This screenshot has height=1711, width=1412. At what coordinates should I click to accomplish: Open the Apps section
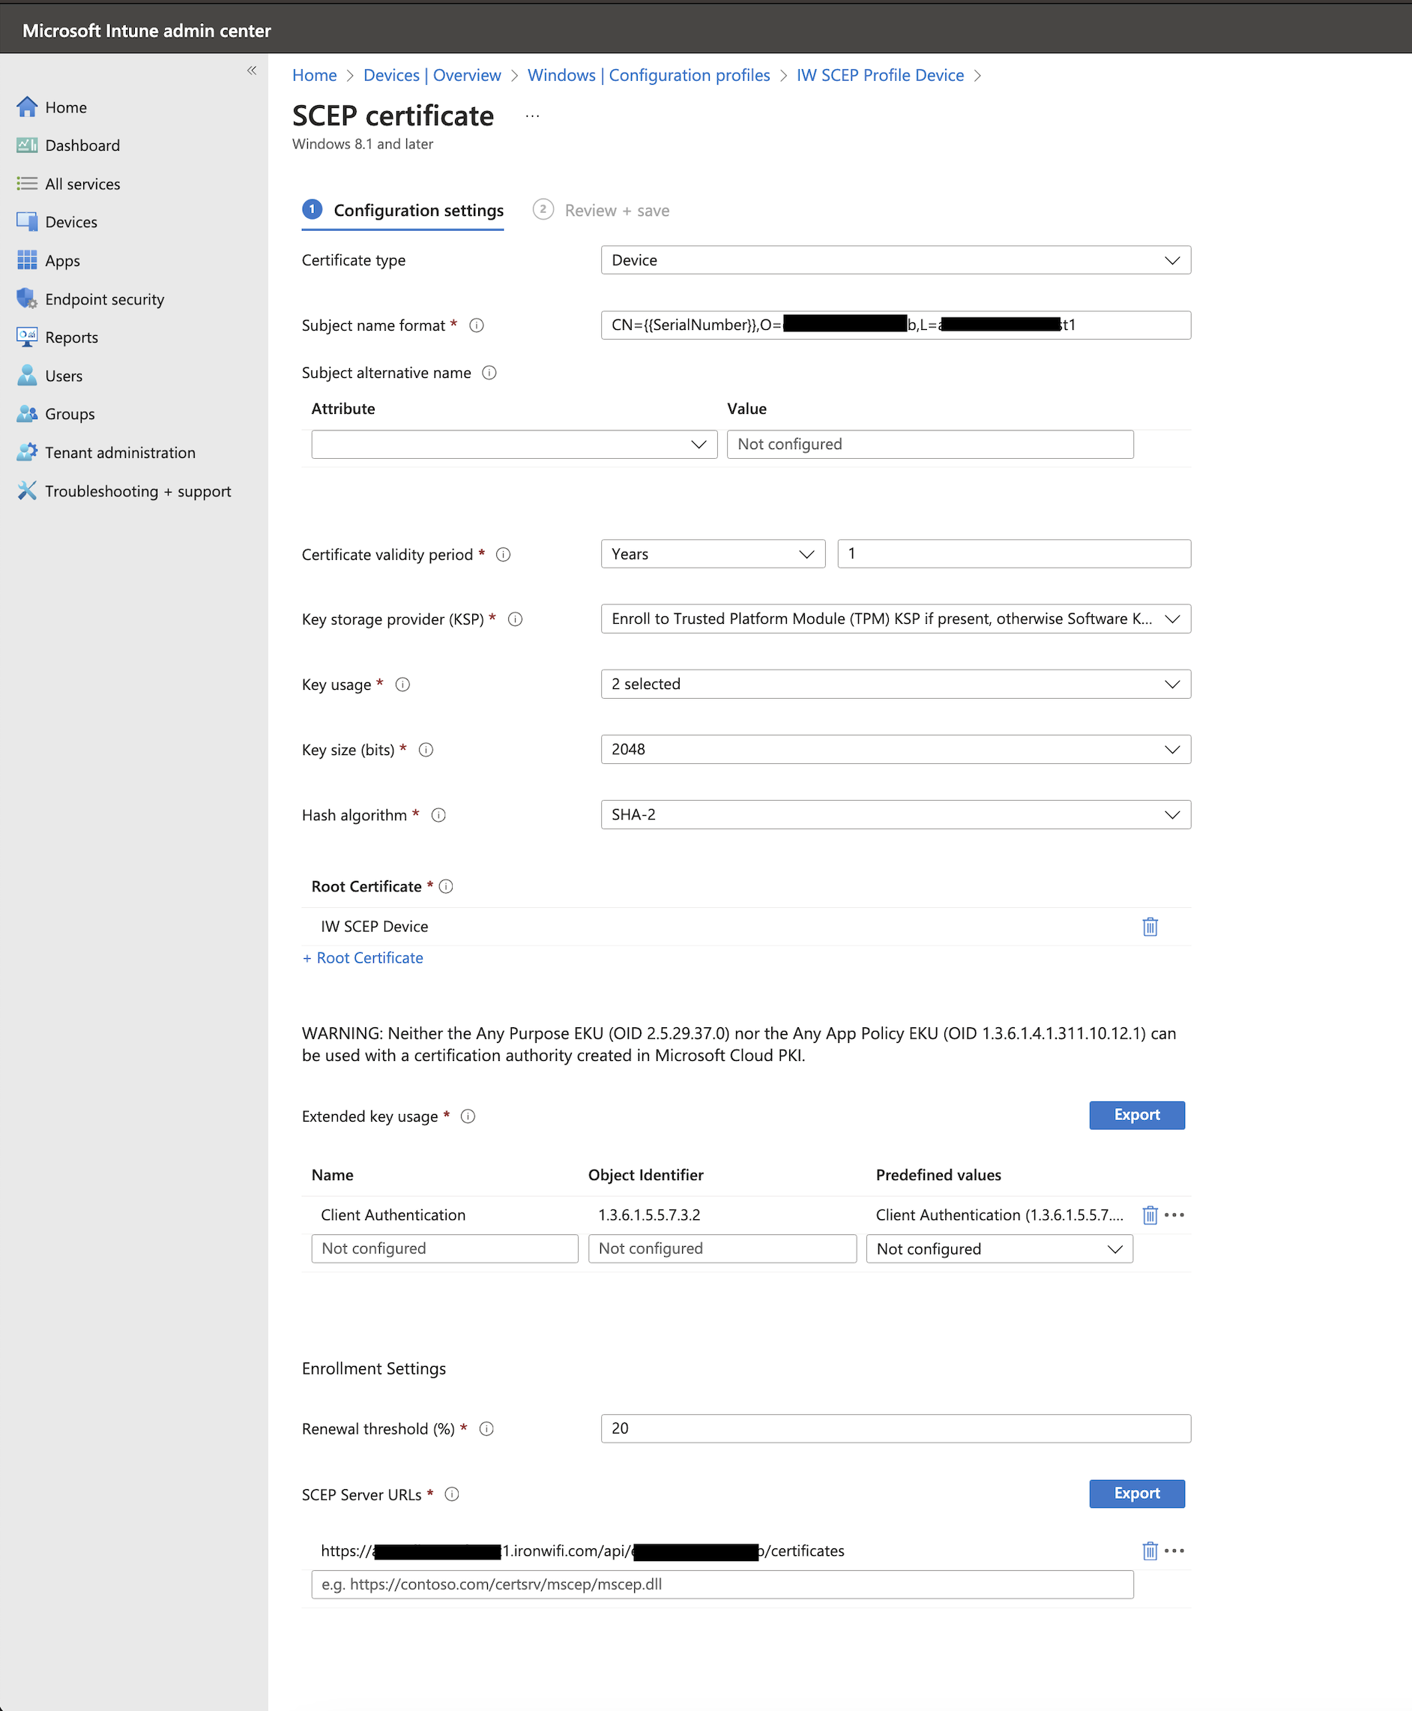[x=63, y=260]
